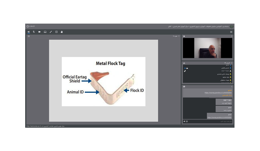Click the camera icon in the users list

pyautogui.click(x=187, y=68)
